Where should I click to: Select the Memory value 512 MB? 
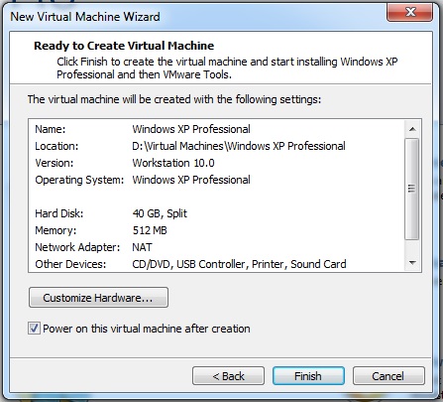150,230
